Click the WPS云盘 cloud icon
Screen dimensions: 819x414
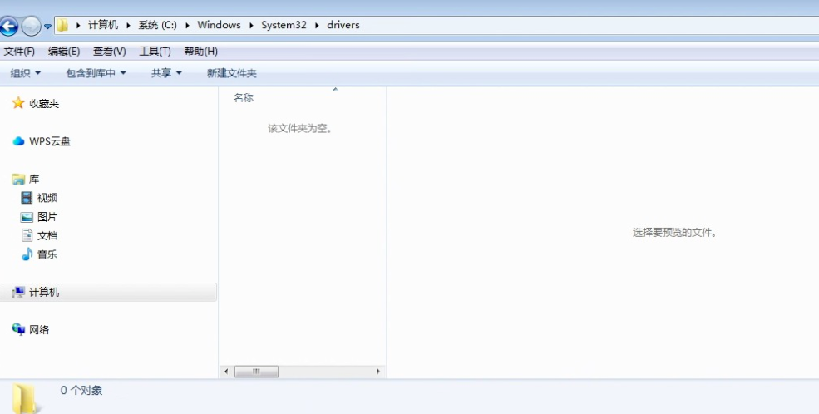pyautogui.click(x=18, y=141)
